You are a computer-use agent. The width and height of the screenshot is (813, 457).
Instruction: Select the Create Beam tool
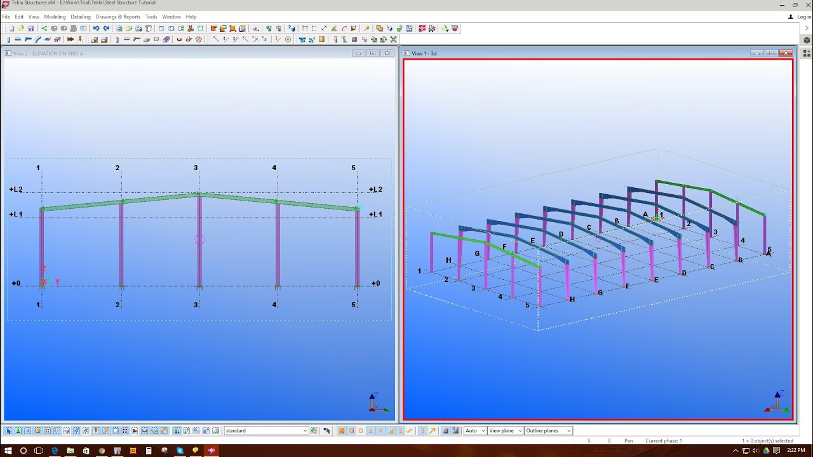[18, 39]
